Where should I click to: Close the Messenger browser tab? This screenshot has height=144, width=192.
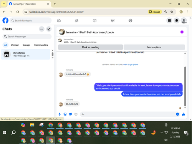point(48,4)
